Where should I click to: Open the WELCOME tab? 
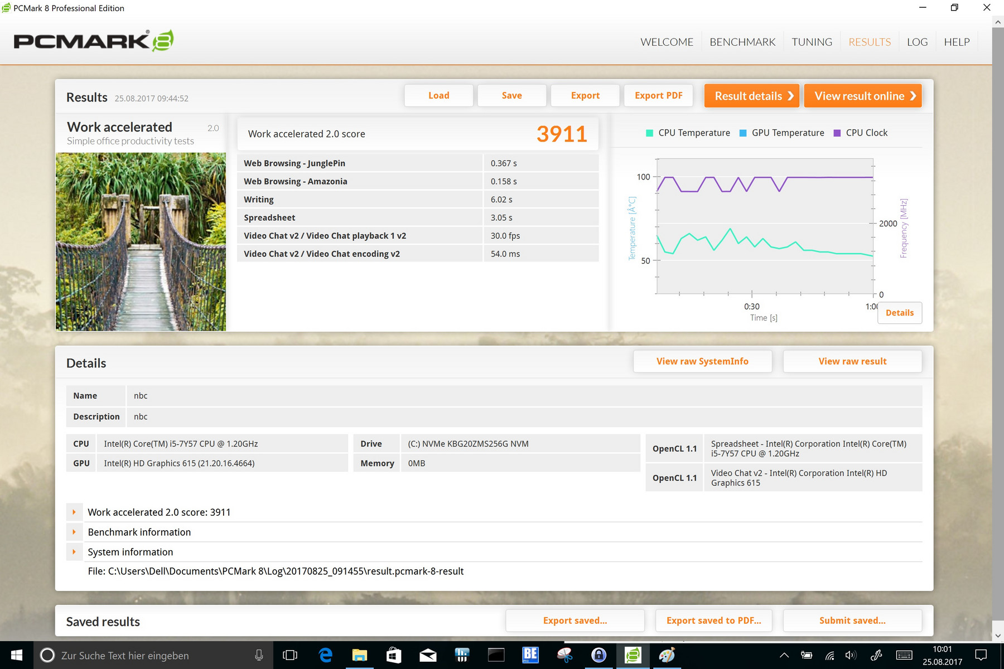pos(667,42)
